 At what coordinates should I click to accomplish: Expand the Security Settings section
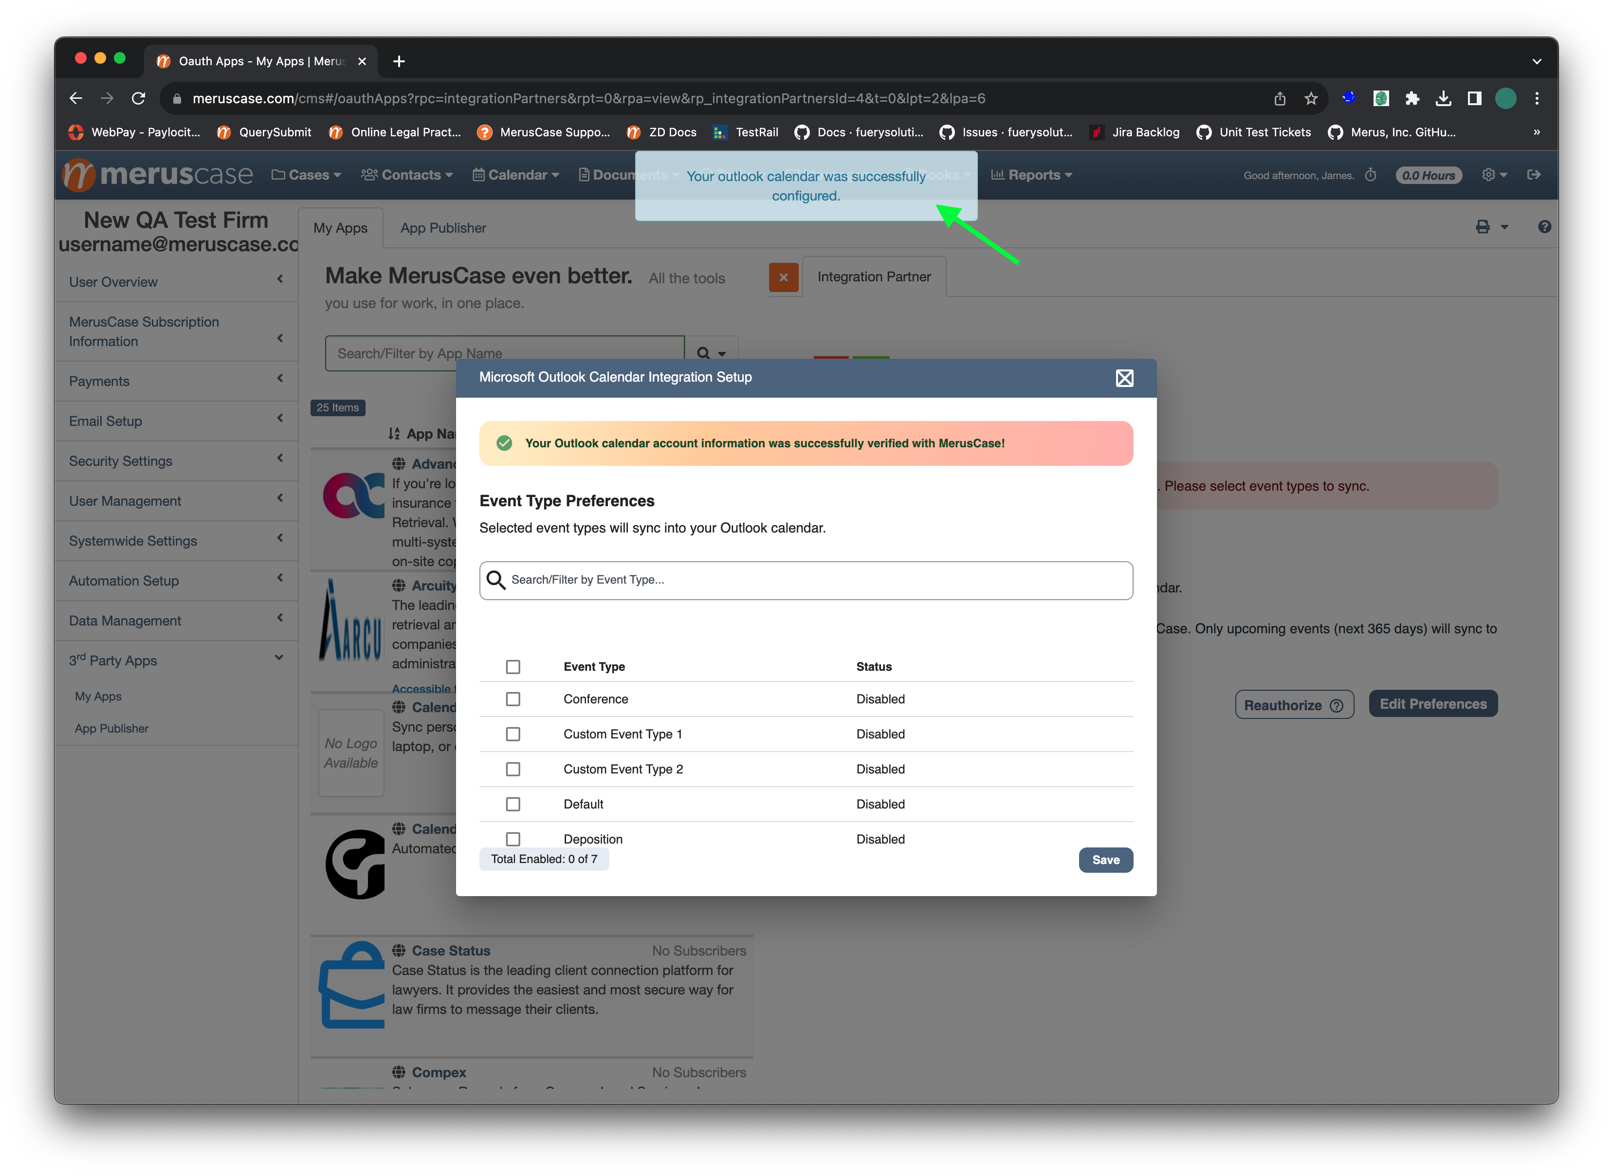click(176, 461)
